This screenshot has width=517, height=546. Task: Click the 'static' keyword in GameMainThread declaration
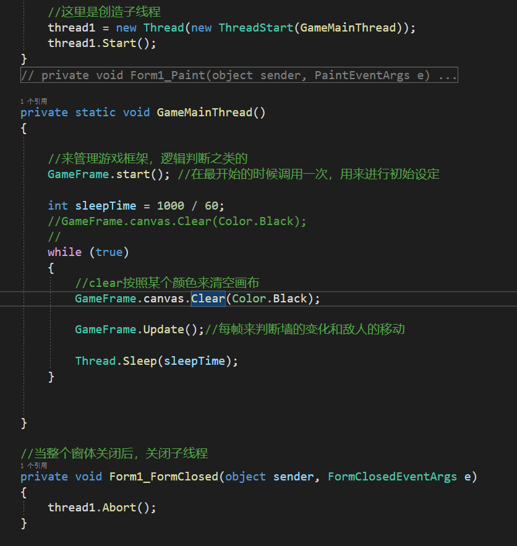point(95,112)
